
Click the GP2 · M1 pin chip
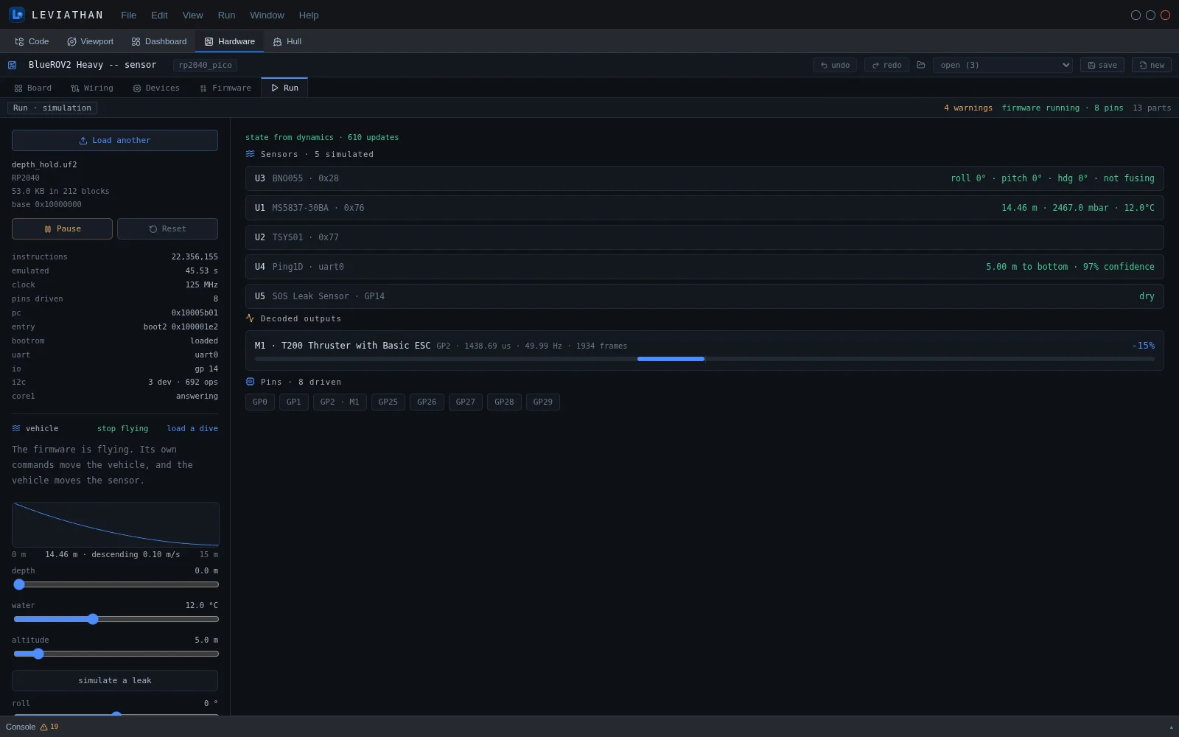[340, 402]
